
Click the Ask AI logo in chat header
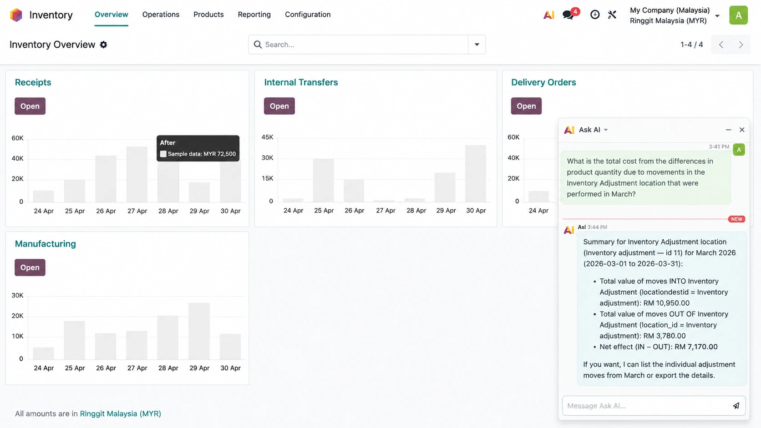(569, 130)
